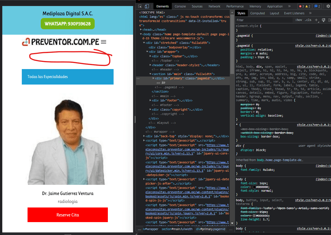Collapse the div#stretched node

[144, 43]
